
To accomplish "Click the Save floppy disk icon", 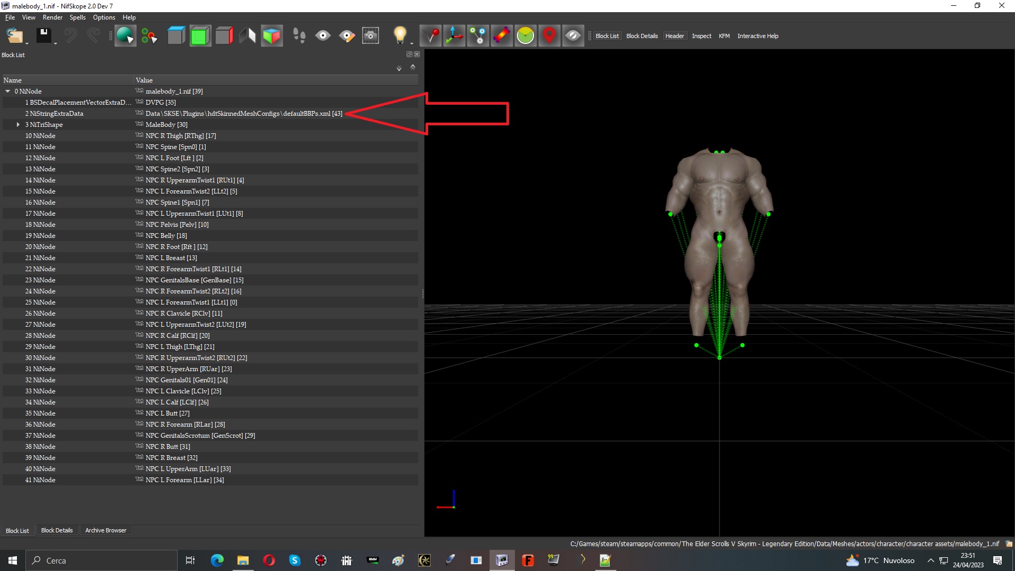I will click(x=43, y=36).
